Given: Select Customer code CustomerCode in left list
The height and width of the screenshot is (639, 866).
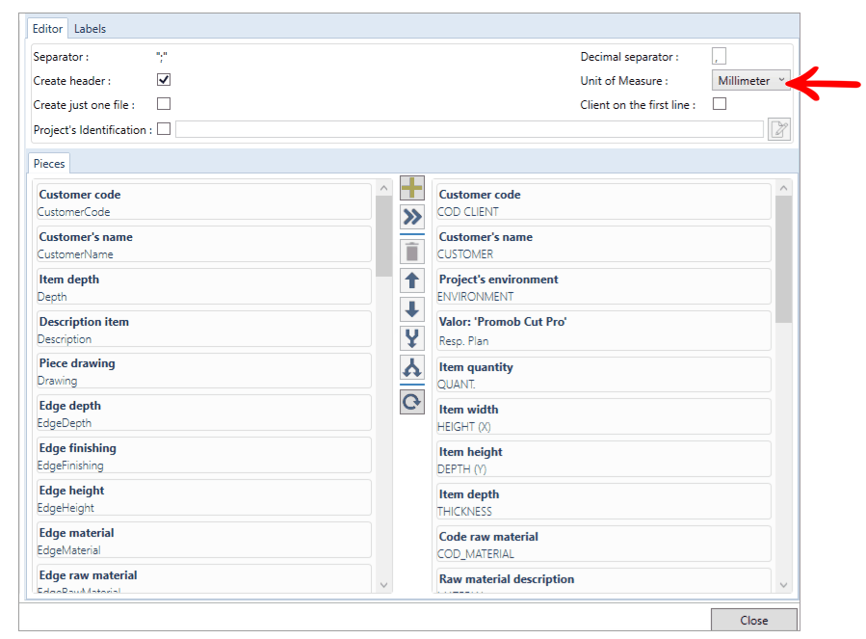Looking at the screenshot, I should [204, 201].
